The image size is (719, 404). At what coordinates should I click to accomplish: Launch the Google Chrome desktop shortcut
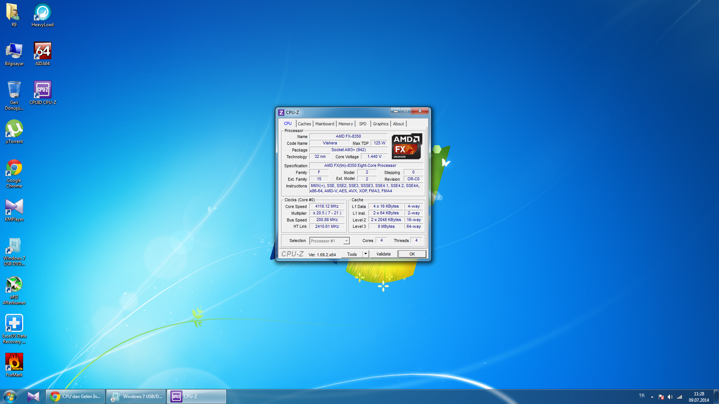pos(14,173)
